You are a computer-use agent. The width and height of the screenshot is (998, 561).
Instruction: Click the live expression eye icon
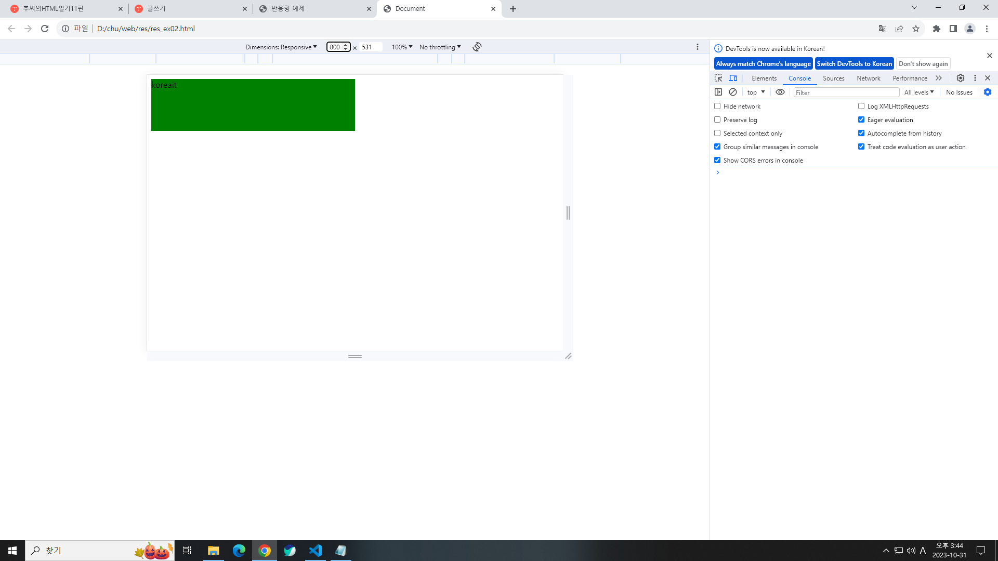[x=780, y=92]
